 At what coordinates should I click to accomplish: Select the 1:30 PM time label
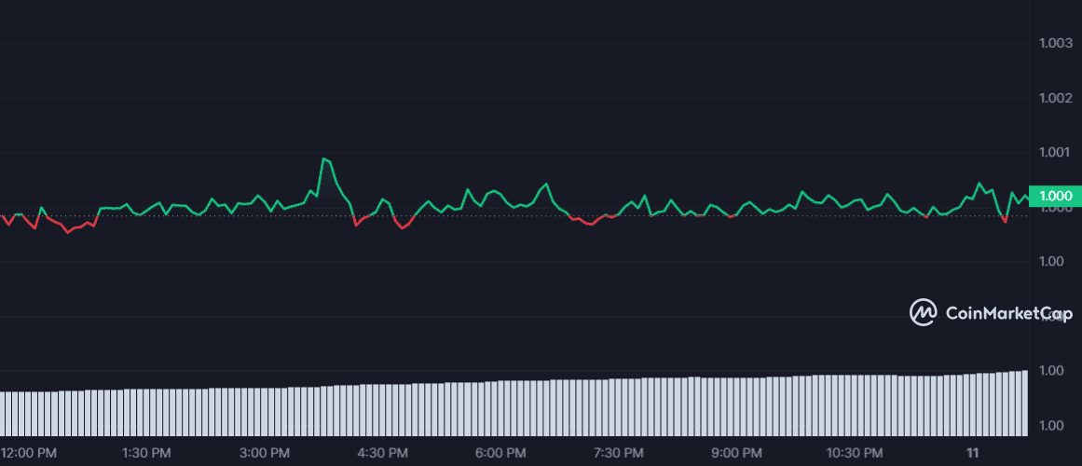[x=147, y=453]
